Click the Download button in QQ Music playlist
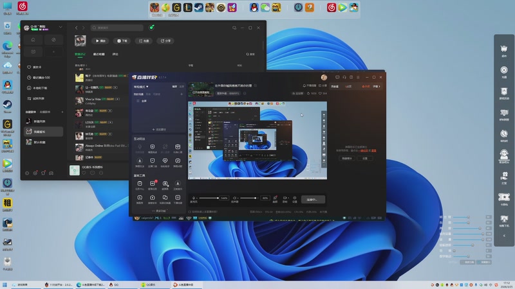This screenshot has height=289, width=515. pyautogui.click(x=122, y=41)
